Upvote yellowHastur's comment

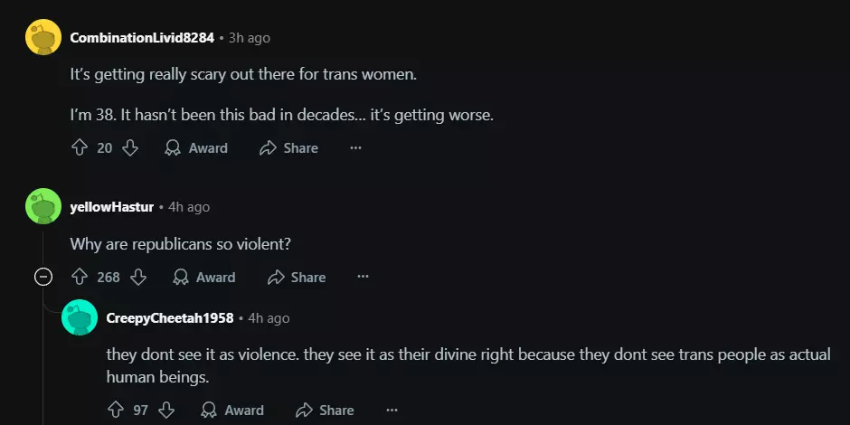coord(79,277)
